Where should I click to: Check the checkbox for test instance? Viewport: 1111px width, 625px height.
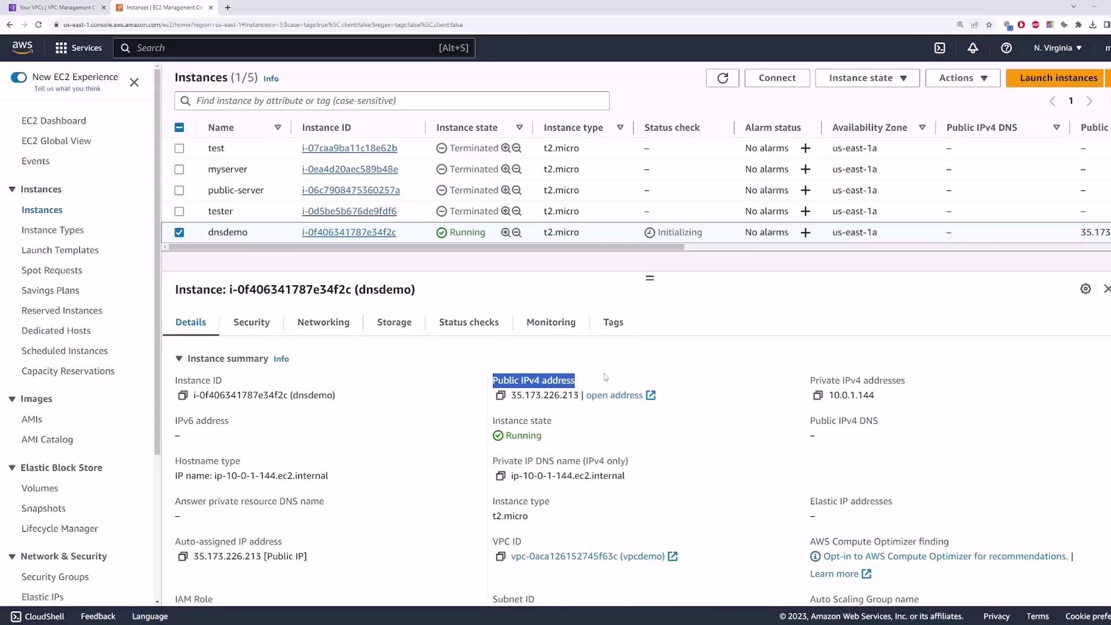click(179, 149)
